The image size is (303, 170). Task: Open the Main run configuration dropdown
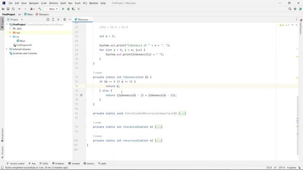pyautogui.click(x=52, y=9)
